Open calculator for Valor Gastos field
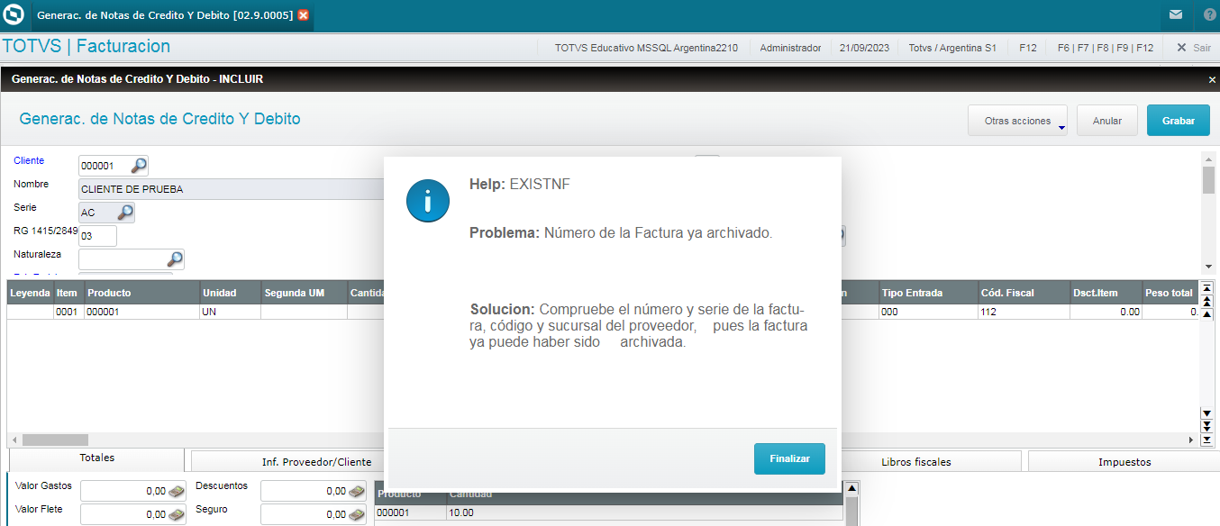Image resolution: width=1220 pixels, height=526 pixels. [x=178, y=492]
